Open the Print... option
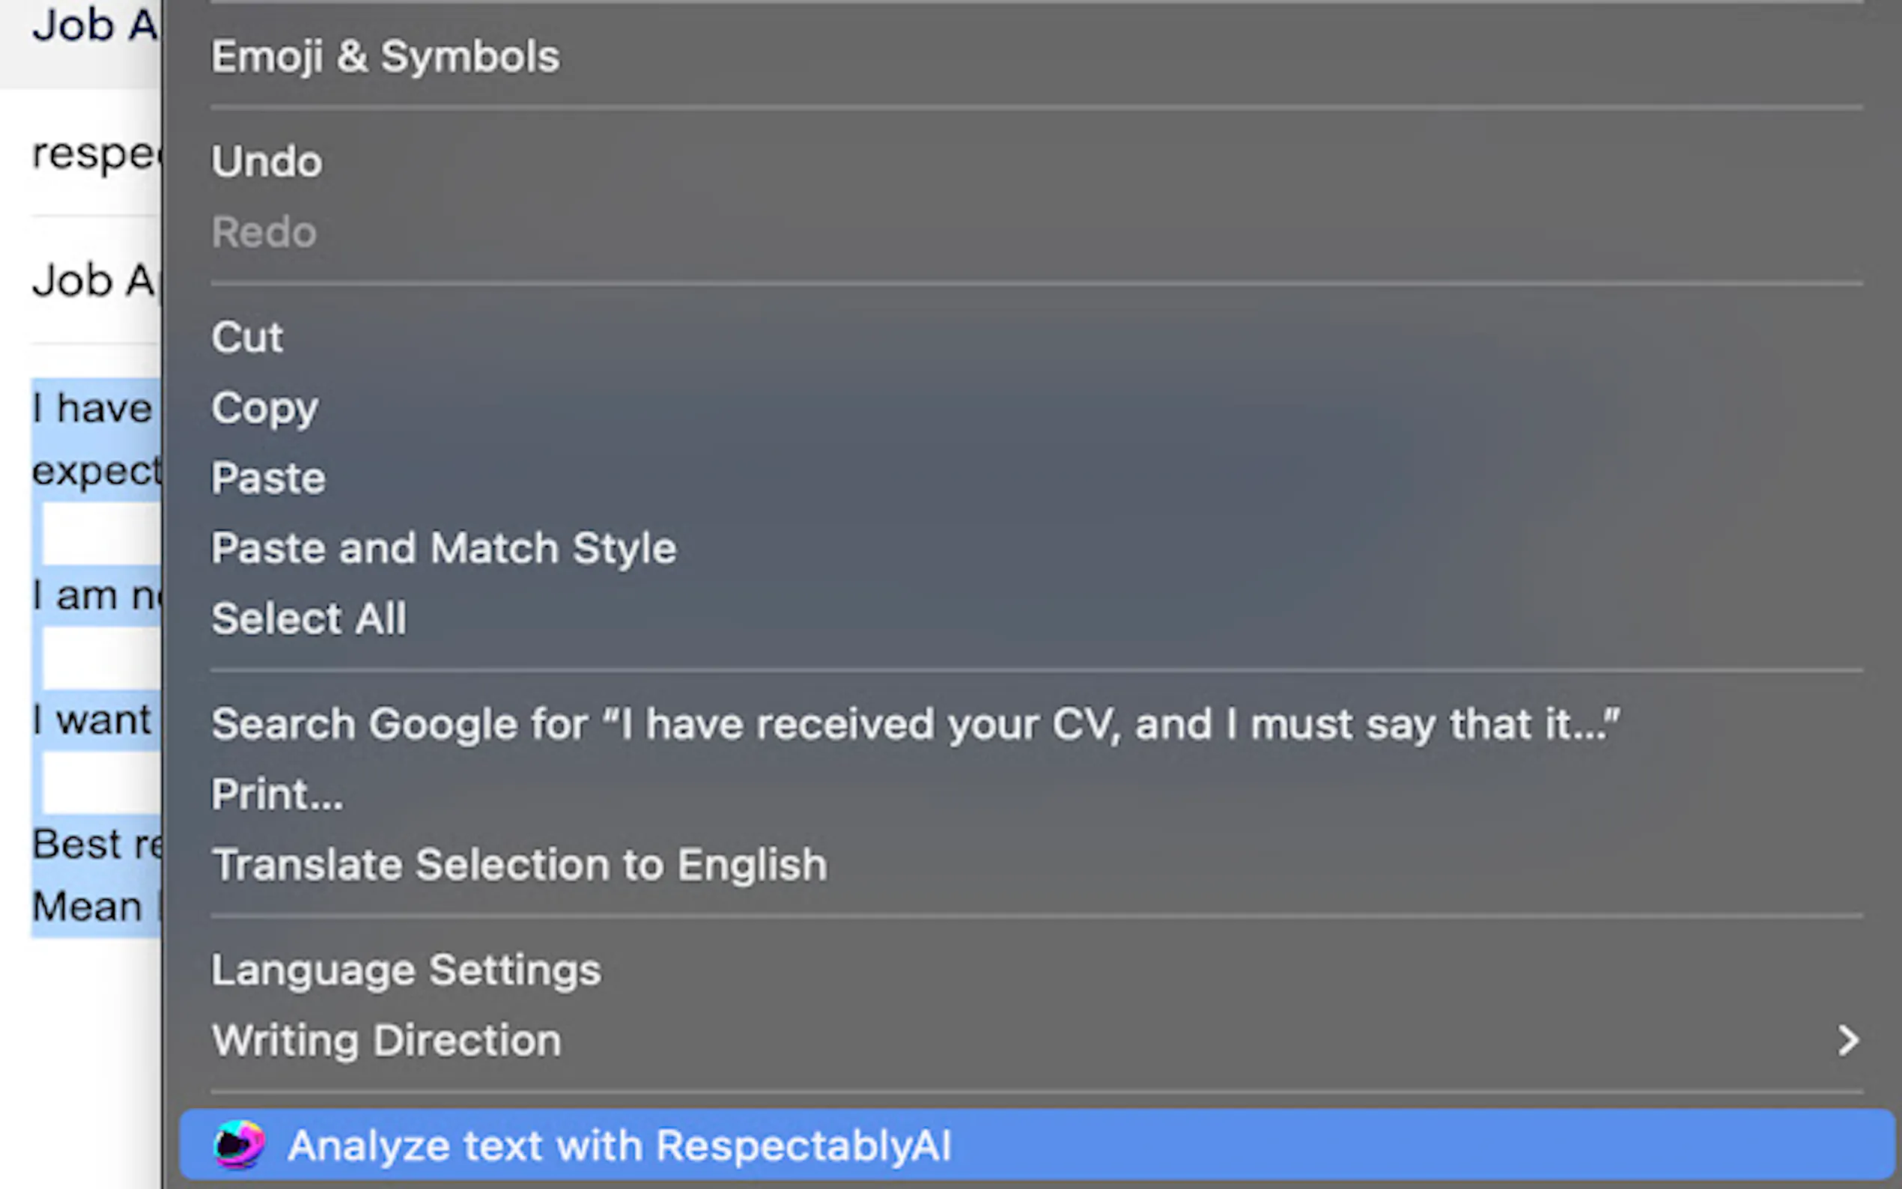1902x1189 pixels. click(x=277, y=794)
